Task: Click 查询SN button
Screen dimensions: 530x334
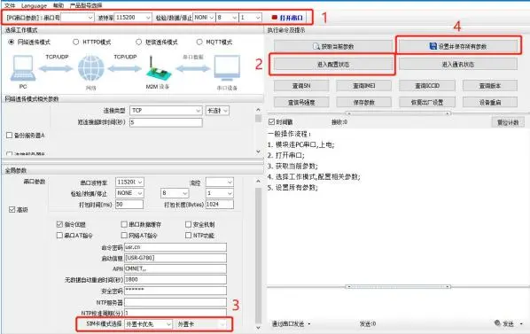Action: click(x=301, y=86)
